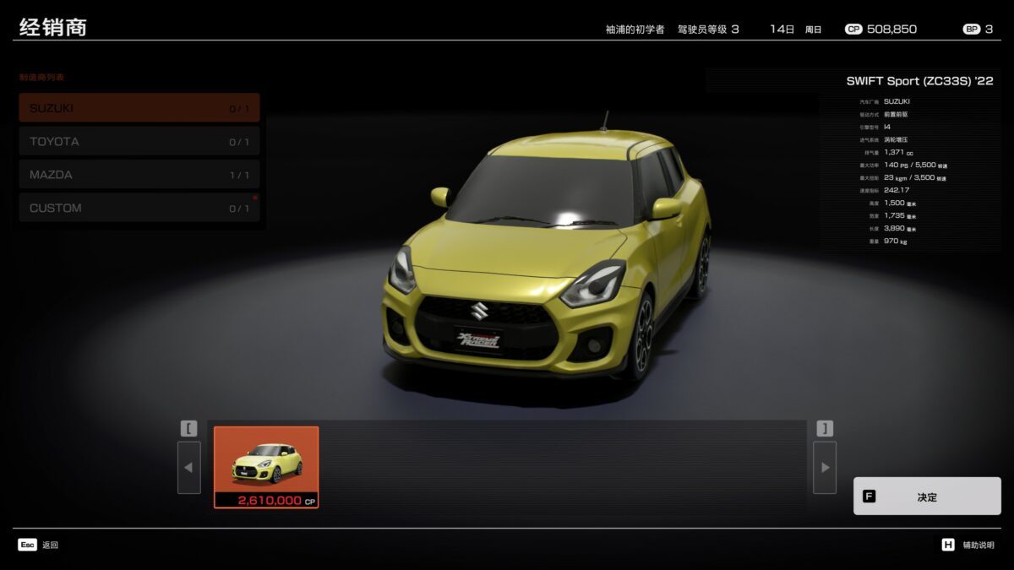Image resolution: width=1014 pixels, height=570 pixels.
Task: Click the right arrow to scroll cars forward
Action: tap(824, 467)
